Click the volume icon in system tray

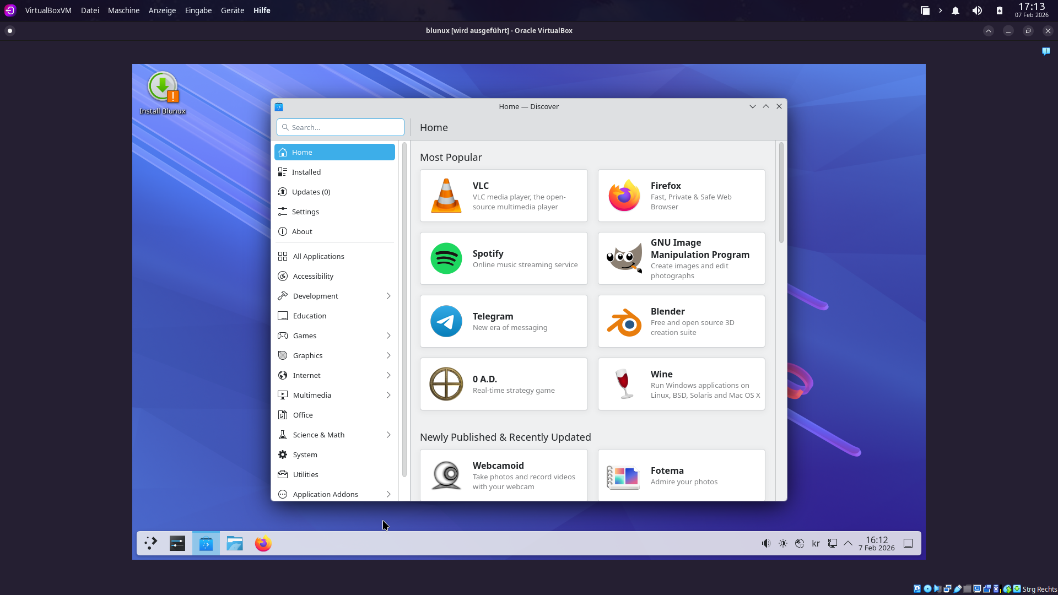(766, 544)
